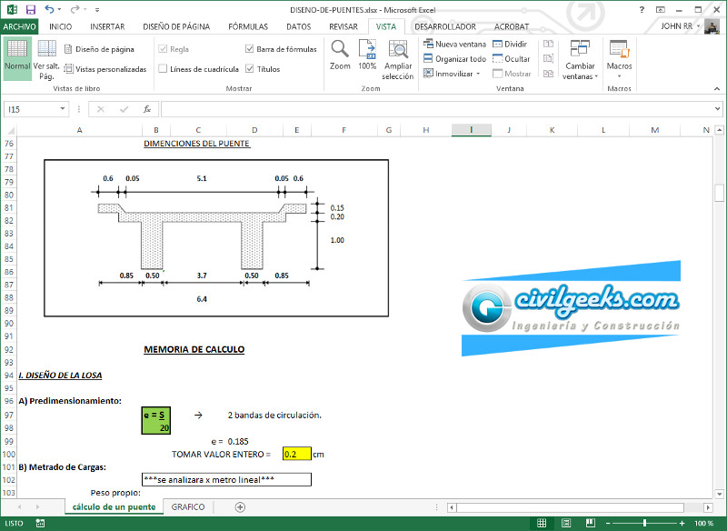The height and width of the screenshot is (531, 727).
Task: Toggle Líneas de cuadrícula checkbox
Action: [x=163, y=69]
